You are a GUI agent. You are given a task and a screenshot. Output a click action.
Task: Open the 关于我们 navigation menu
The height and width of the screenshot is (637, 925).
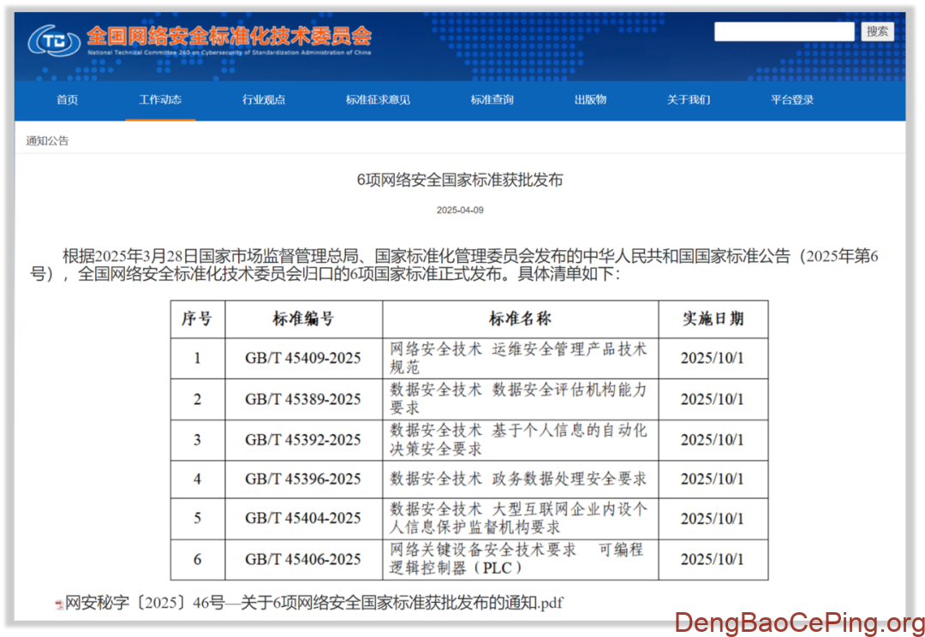[690, 99]
